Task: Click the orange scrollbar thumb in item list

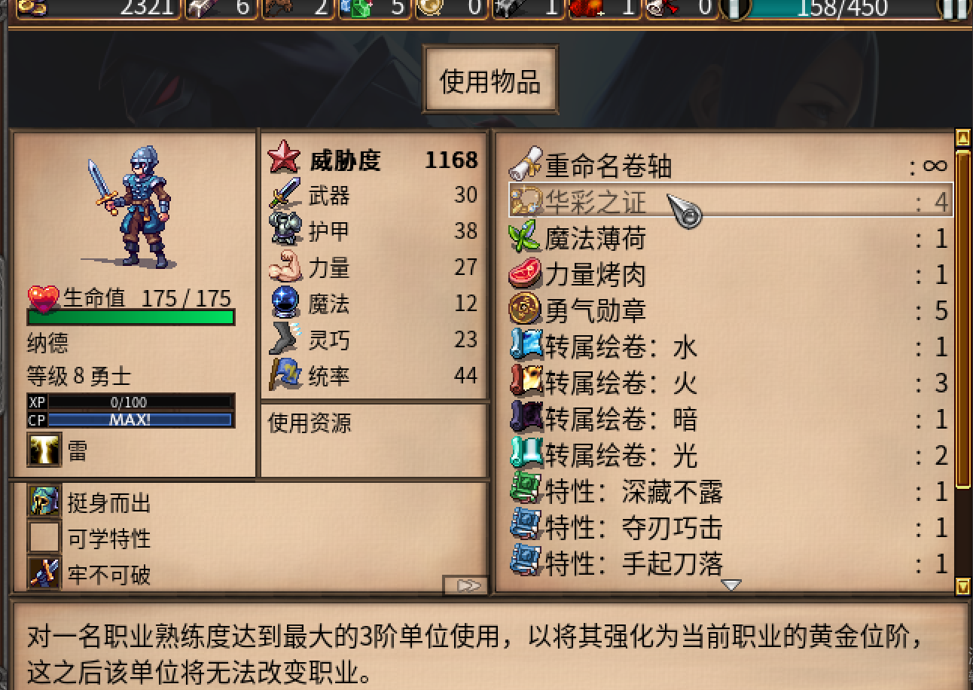Action: [x=962, y=319]
